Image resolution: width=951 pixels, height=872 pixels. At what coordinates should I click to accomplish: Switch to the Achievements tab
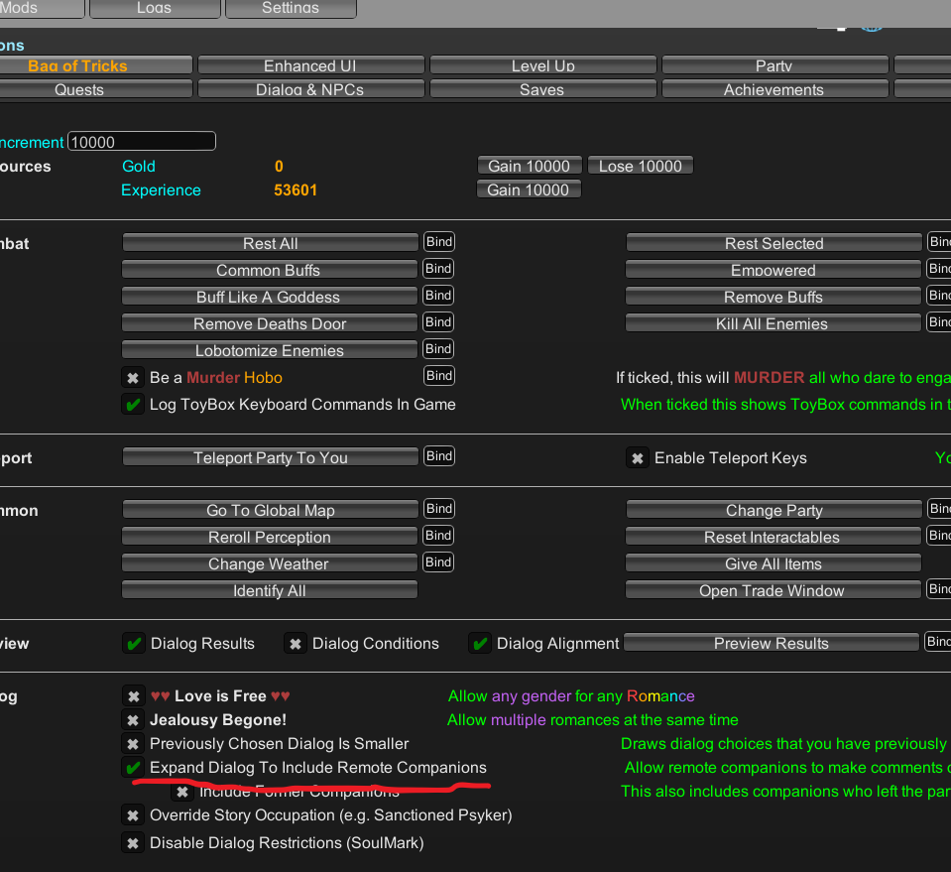click(775, 88)
